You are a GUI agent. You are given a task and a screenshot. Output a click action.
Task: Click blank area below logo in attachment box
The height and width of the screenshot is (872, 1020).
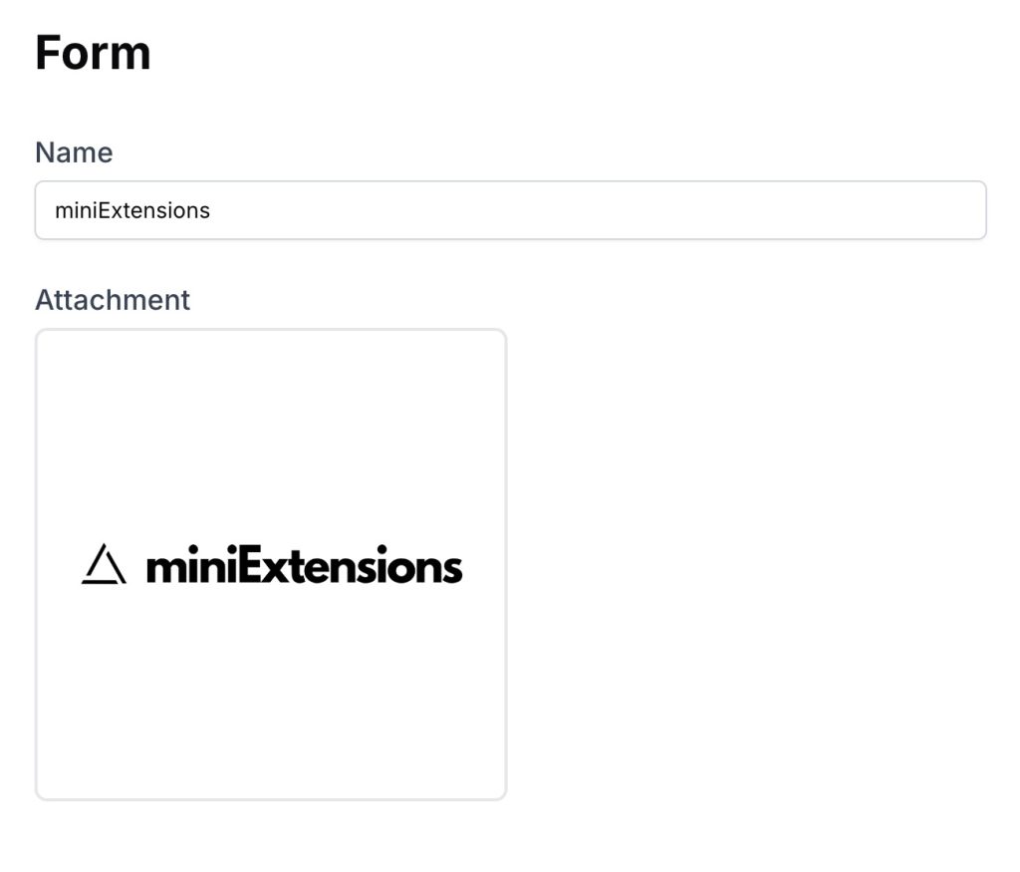coord(271,698)
